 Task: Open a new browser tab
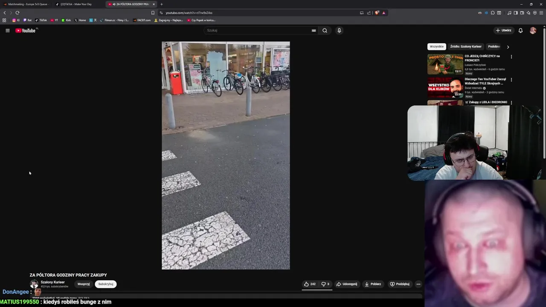161,4
